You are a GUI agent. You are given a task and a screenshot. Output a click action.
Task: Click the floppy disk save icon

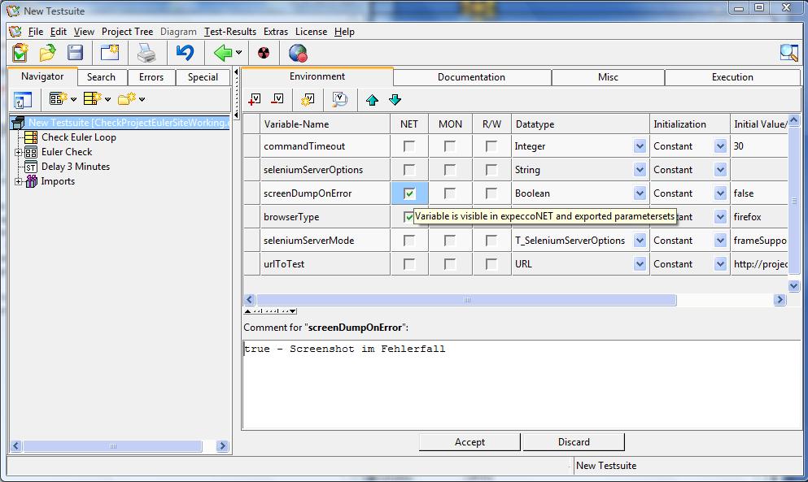[x=76, y=54]
